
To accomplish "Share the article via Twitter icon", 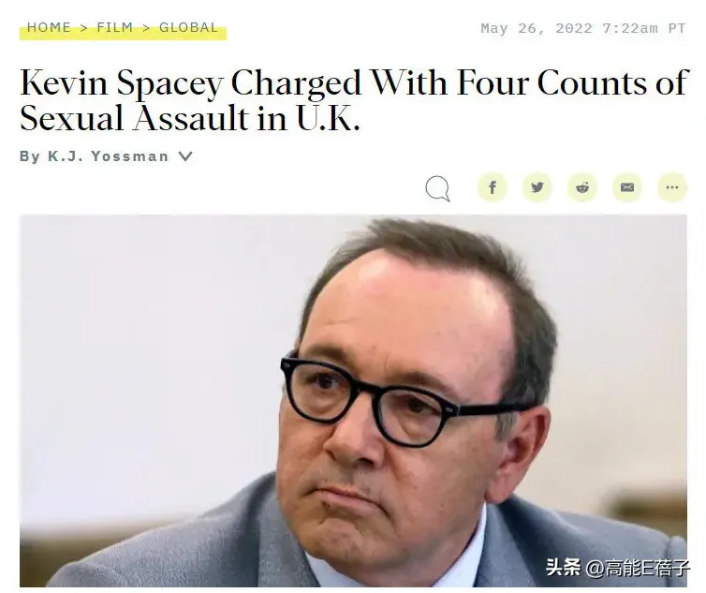I will click(x=537, y=187).
